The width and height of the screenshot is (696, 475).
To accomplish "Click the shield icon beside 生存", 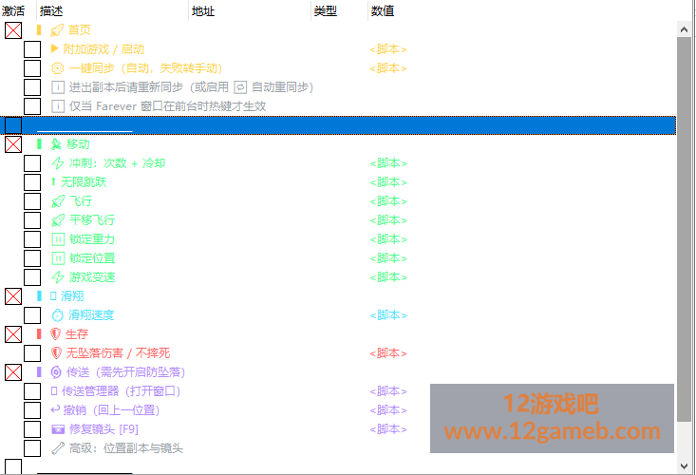I will (55, 333).
